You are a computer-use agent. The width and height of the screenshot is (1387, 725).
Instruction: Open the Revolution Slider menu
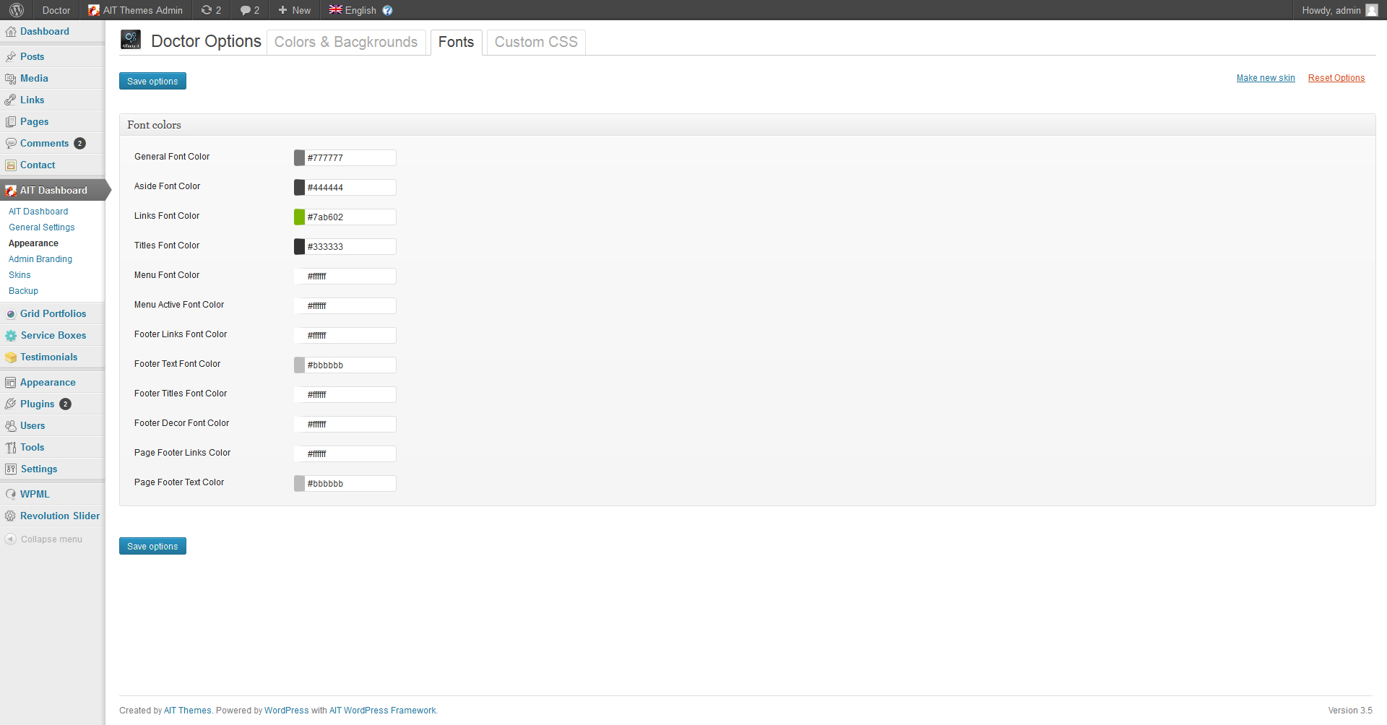pyautogui.click(x=59, y=516)
